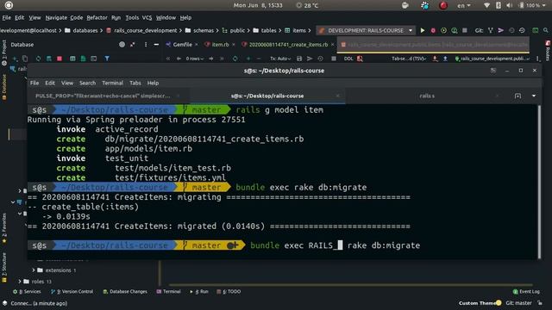Open the terminal Search menu
The width and height of the screenshot is (552, 310).
(x=87, y=83)
